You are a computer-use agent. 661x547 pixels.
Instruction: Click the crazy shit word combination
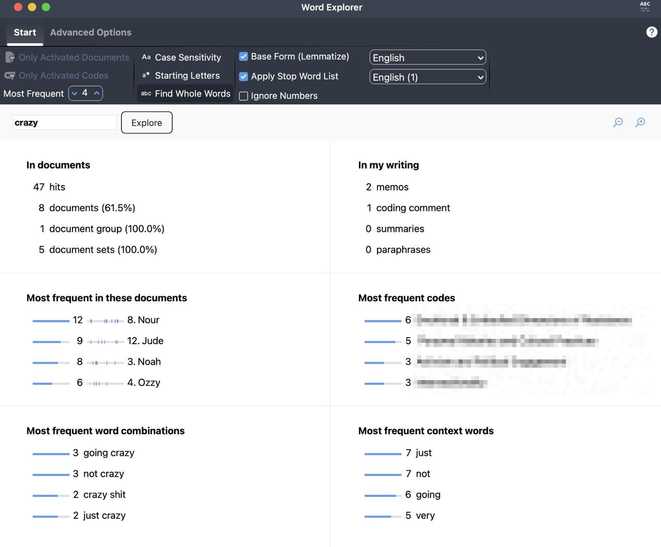[104, 495]
